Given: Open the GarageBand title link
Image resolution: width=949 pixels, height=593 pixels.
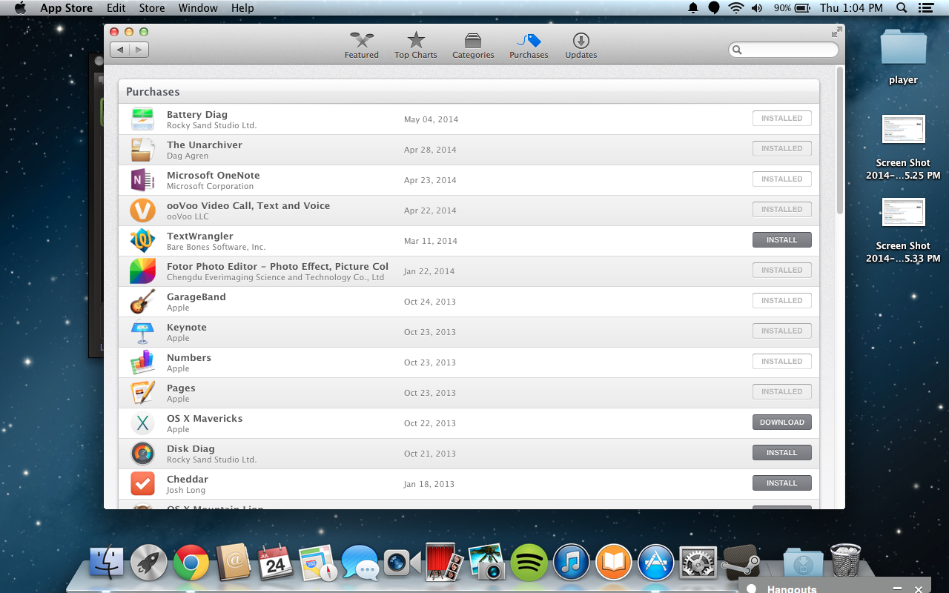Looking at the screenshot, I should click(196, 296).
